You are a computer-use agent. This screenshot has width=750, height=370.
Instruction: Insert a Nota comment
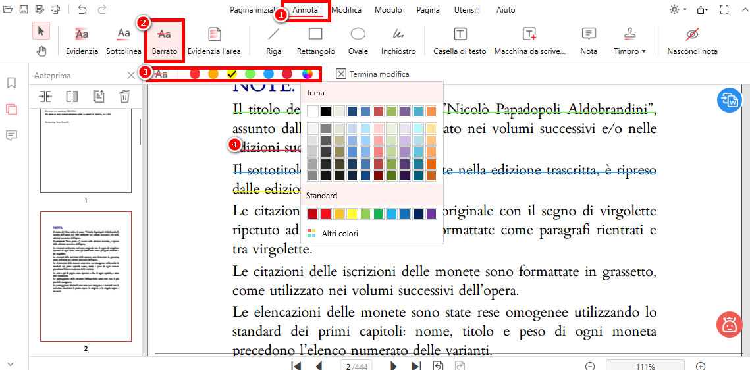click(x=588, y=40)
